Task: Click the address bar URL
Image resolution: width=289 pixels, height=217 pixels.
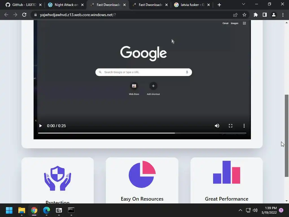Action: (78, 15)
